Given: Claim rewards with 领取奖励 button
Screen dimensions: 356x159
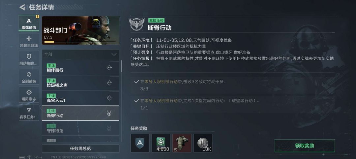Looking at the screenshot, I should tap(305, 146).
